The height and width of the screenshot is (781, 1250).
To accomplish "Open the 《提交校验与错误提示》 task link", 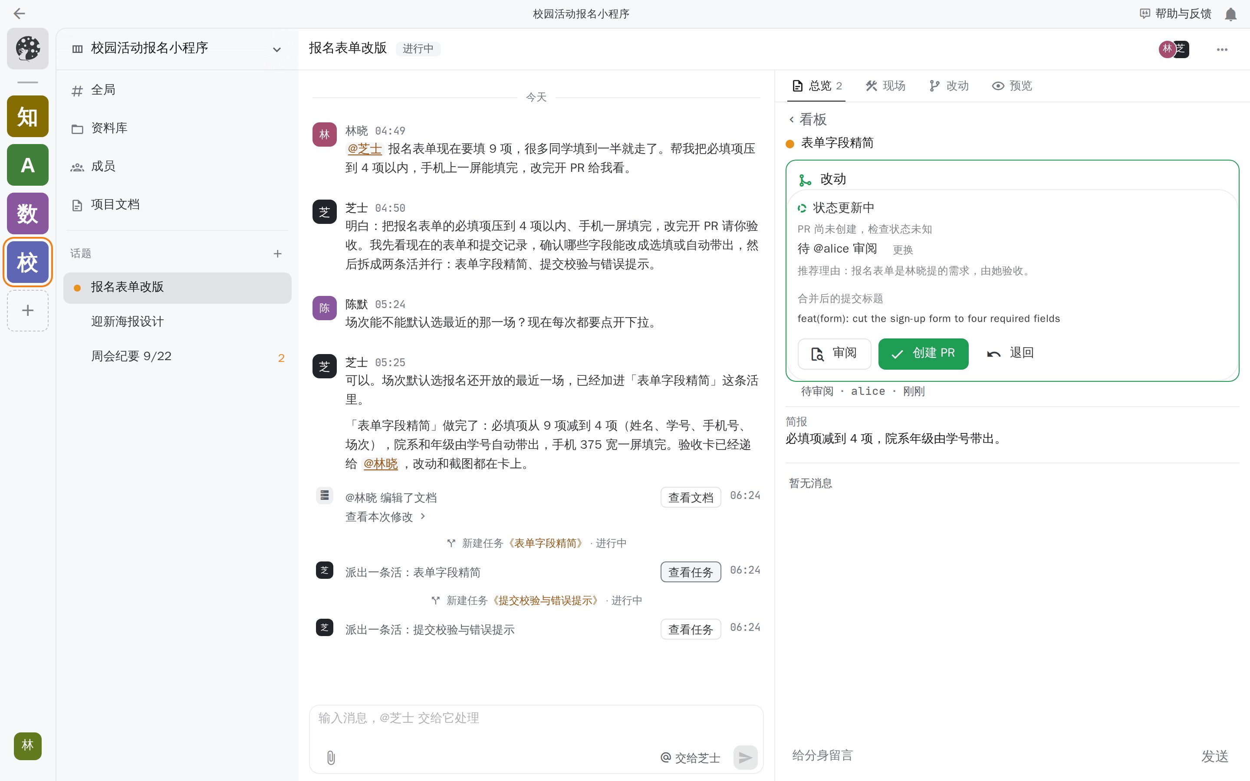I will 546,601.
